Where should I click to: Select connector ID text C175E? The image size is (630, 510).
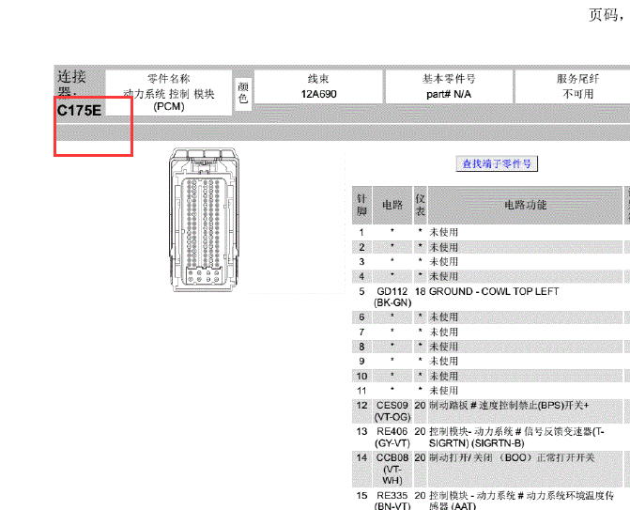(79, 111)
